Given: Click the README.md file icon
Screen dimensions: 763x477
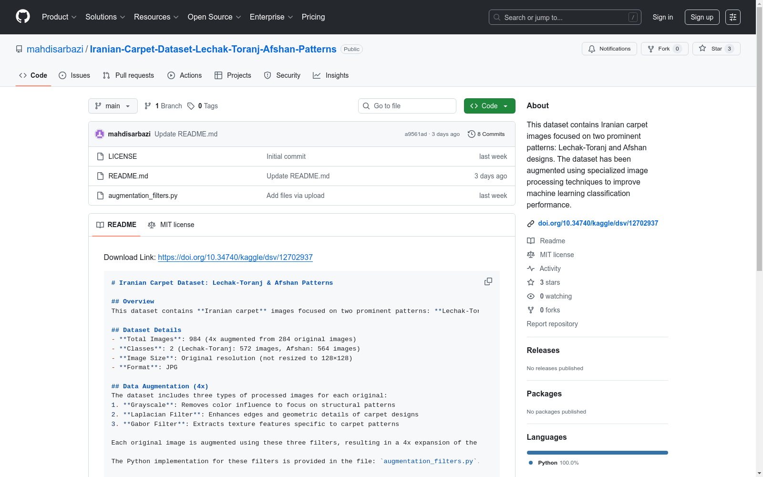Looking at the screenshot, I should pyautogui.click(x=100, y=176).
